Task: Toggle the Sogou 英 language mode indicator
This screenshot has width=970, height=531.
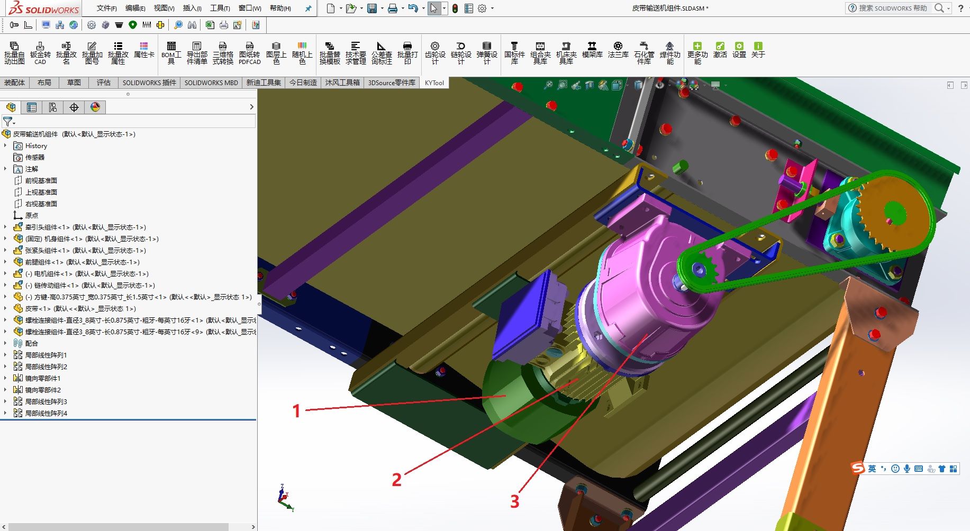Action: (x=872, y=469)
